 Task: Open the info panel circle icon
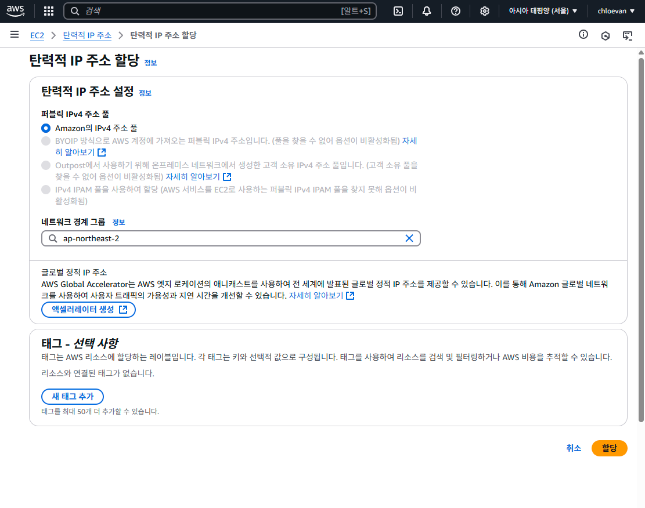point(583,35)
